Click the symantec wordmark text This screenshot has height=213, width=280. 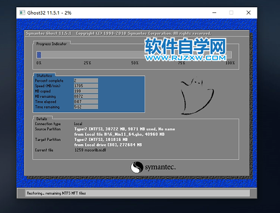(x=160, y=167)
